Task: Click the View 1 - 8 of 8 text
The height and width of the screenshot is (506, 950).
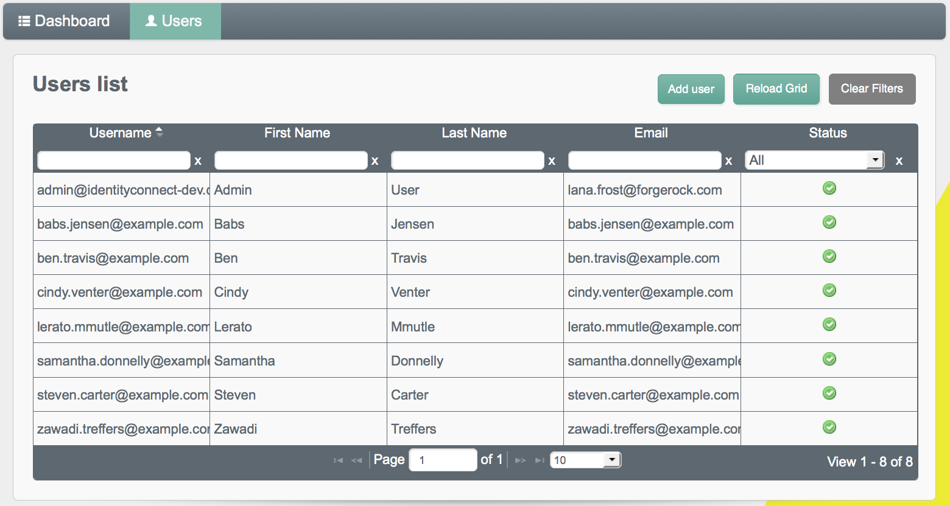Action: tap(870, 462)
